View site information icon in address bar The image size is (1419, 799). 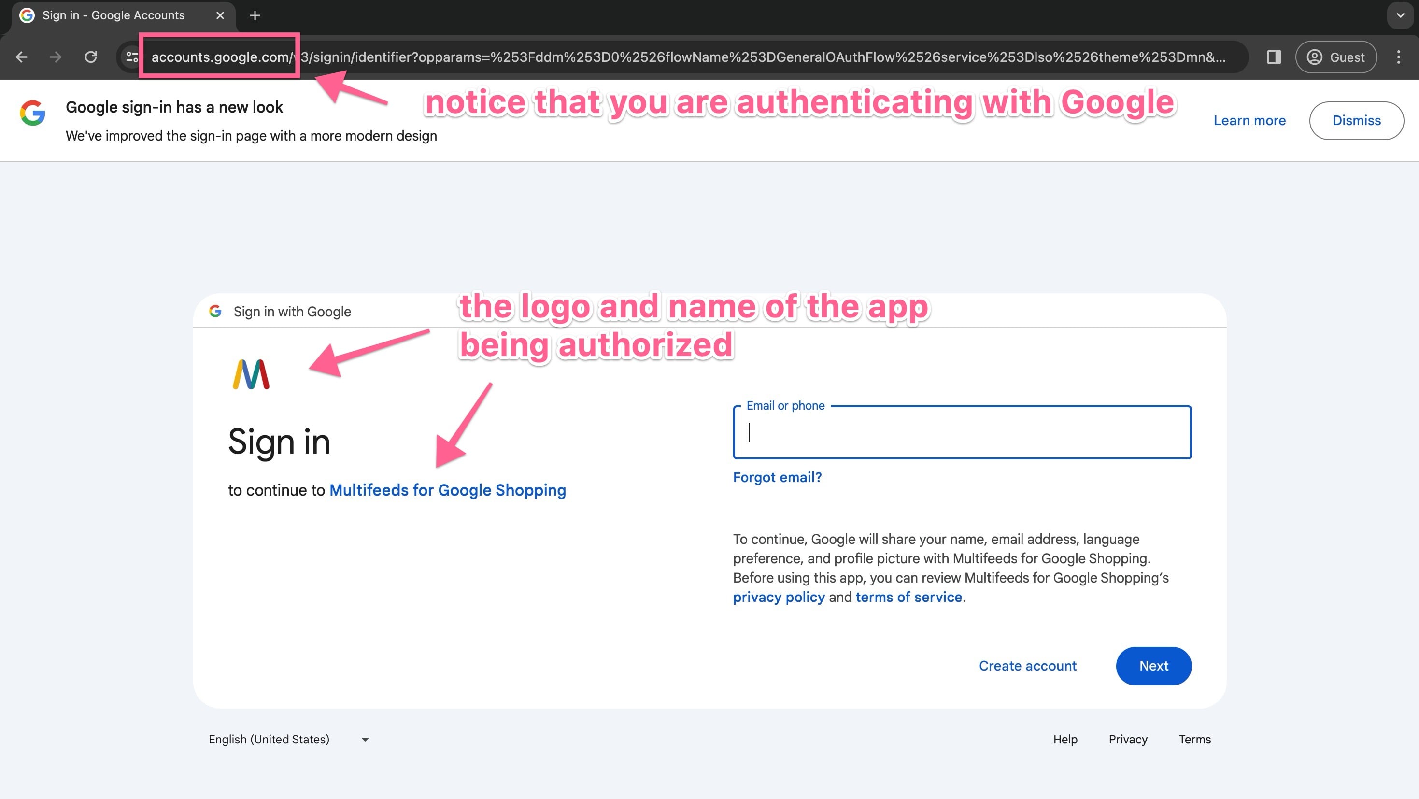(132, 57)
